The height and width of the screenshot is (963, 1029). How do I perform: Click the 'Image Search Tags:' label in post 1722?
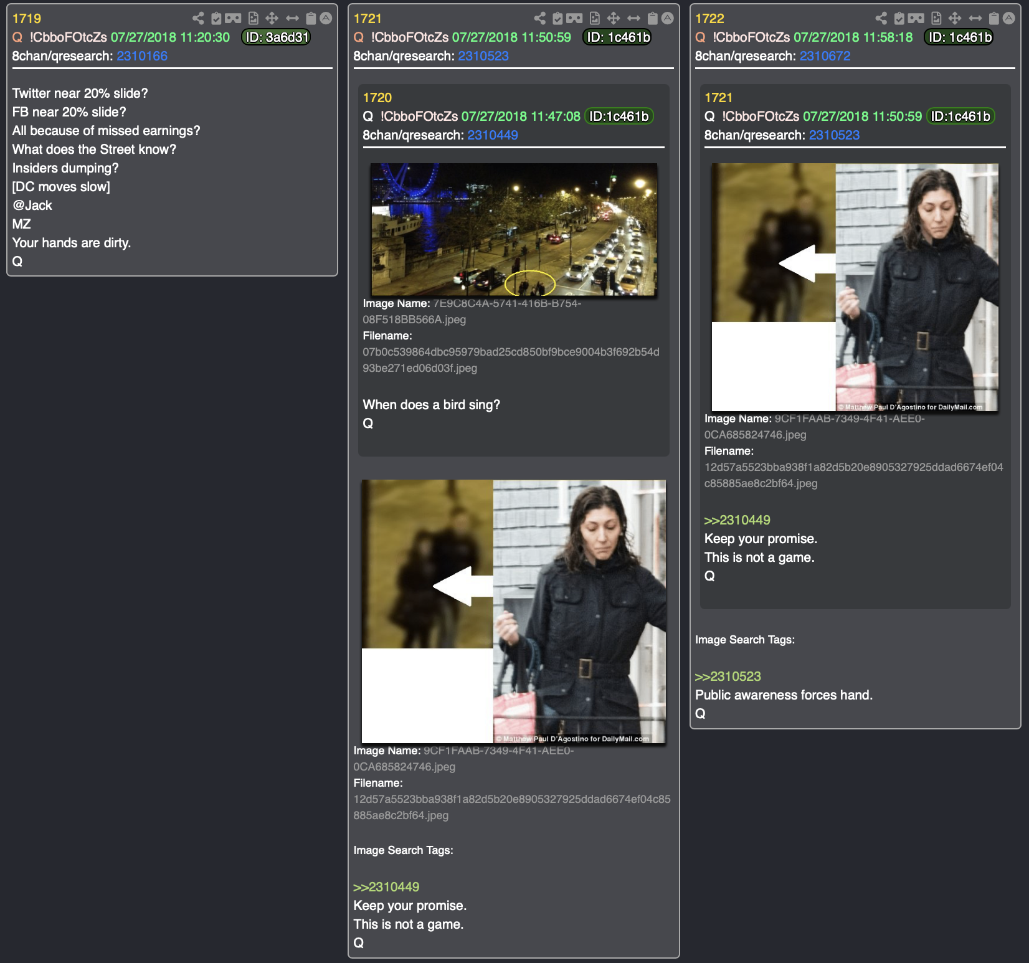[x=745, y=640]
